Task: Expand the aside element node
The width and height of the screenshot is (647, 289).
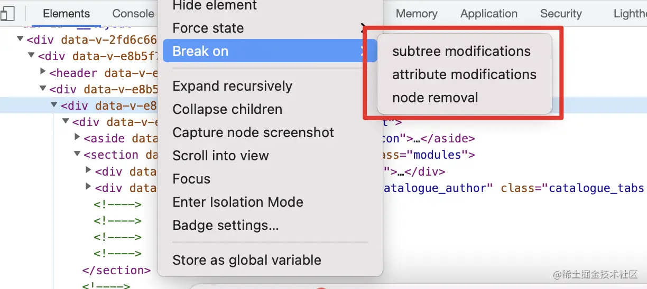Action: (78, 138)
